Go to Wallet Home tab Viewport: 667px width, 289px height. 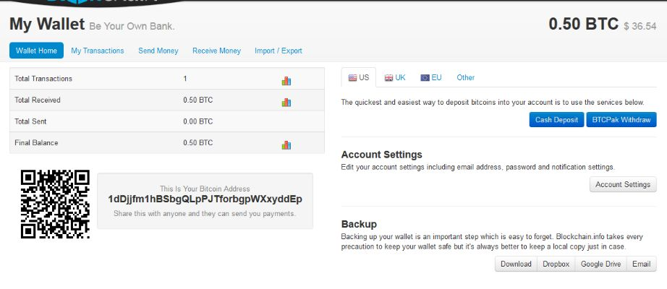36,51
